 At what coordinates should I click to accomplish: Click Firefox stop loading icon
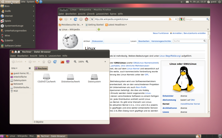[x=81, y=19]
